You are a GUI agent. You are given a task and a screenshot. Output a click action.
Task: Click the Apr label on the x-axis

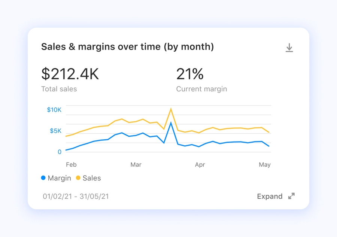pos(200,165)
